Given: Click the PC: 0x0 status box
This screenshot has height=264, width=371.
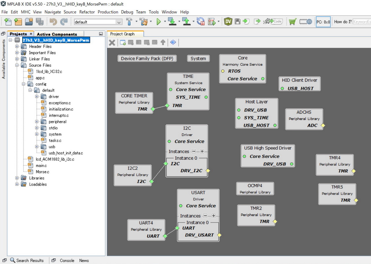Looking at the screenshot, I should (x=323, y=22).
